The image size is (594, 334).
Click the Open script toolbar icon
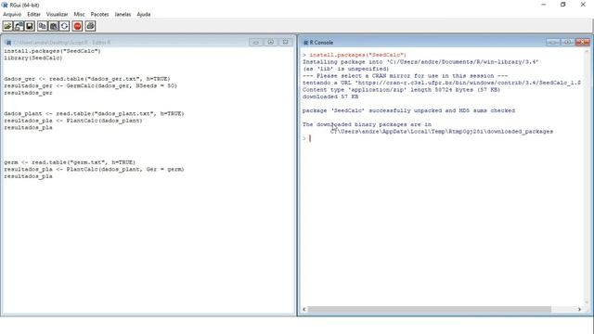7,26
